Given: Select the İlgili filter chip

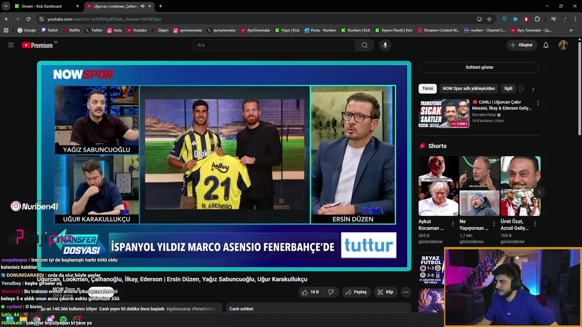Looking at the screenshot, I should pyautogui.click(x=508, y=89).
